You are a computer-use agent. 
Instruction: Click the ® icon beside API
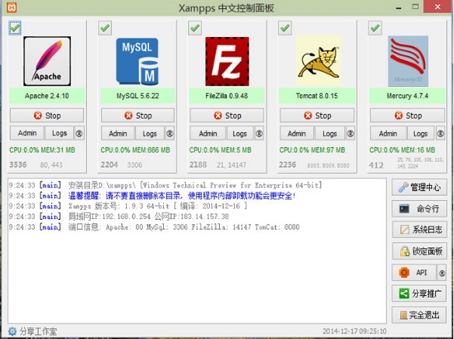(x=442, y=273)
